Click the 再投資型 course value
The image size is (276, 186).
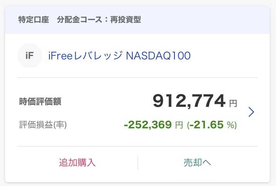click(125, 20)
